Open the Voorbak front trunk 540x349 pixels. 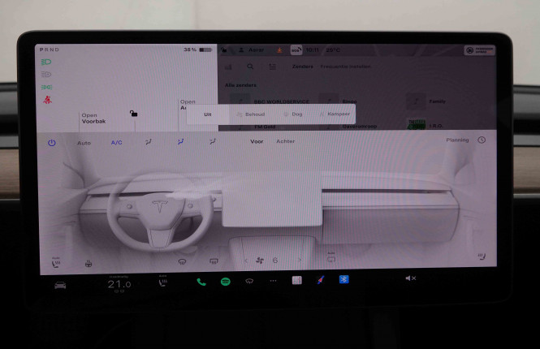(94, 118)
